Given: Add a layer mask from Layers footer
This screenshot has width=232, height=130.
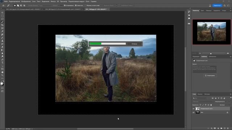Looking at the screenshot, I should (x=215, y=129).
